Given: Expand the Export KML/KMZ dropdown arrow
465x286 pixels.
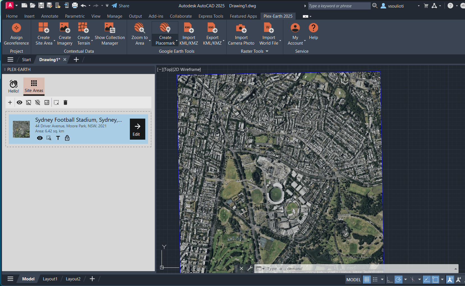Looking at the screenshot, I should click(x=224, y=41).
